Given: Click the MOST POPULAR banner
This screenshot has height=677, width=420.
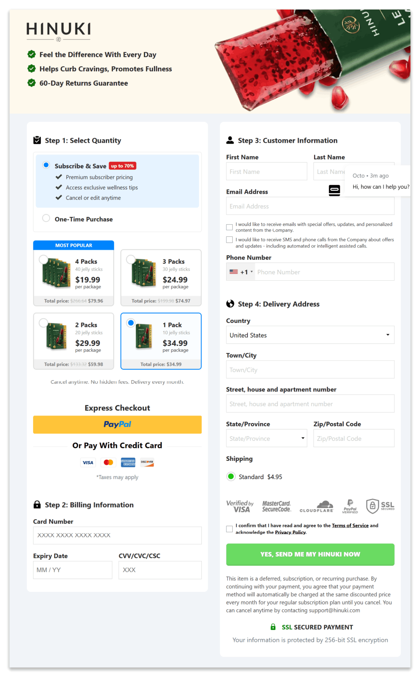Looking at the screenshot, I should (73, 245).
